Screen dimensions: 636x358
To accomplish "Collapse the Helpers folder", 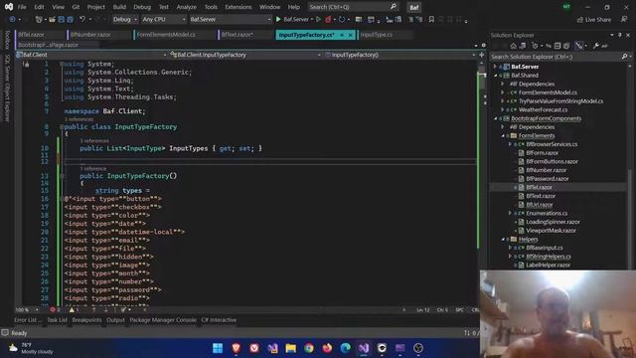I will (503, 239).
